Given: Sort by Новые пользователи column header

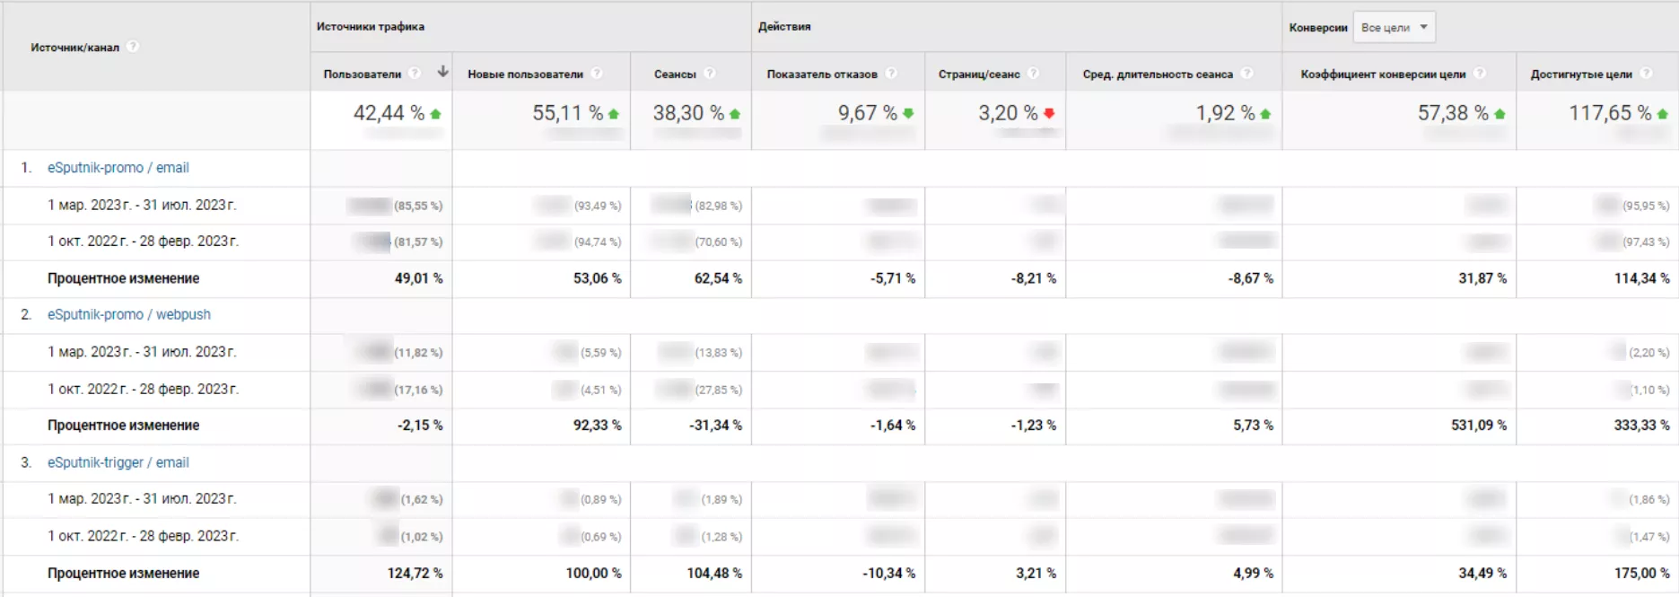Looking at the screenshot, I should point(525,75).
